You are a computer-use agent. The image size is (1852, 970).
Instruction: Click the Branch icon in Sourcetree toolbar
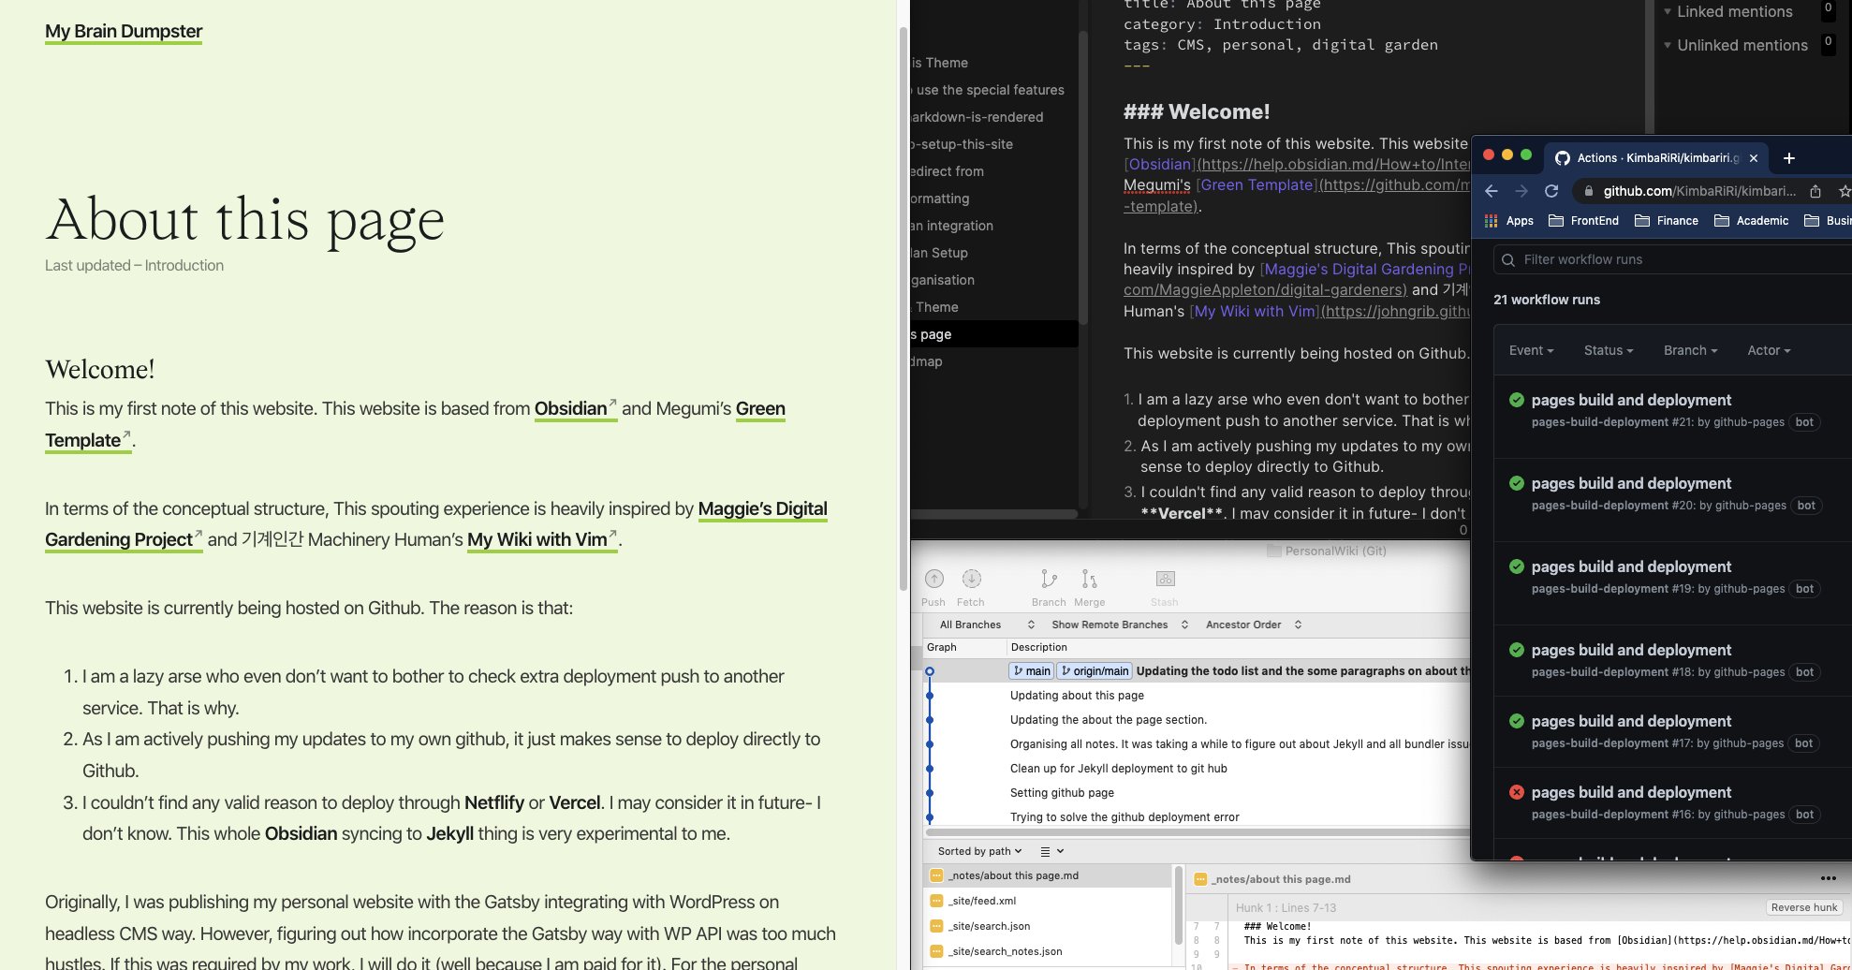[x=1049, y=580]
